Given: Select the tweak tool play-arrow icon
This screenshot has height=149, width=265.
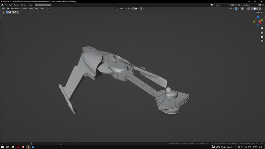Looking at the screenshot, I should point(3,12).
